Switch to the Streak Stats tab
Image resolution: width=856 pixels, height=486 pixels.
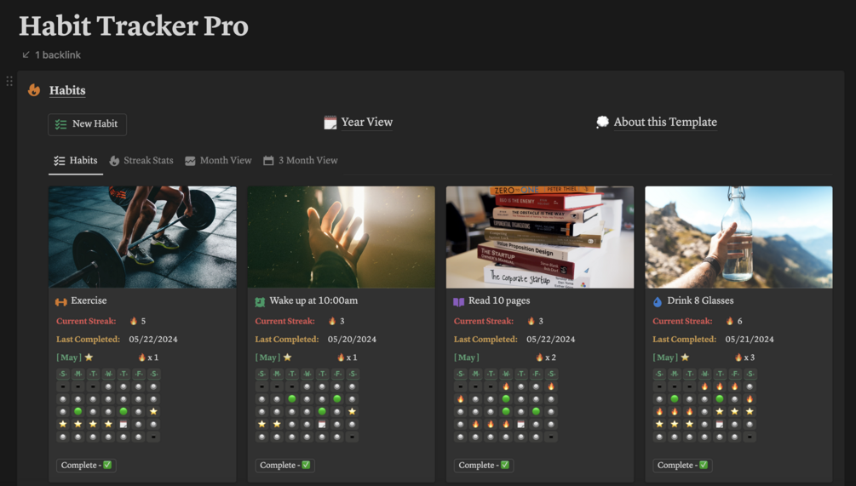coord(141,161)
